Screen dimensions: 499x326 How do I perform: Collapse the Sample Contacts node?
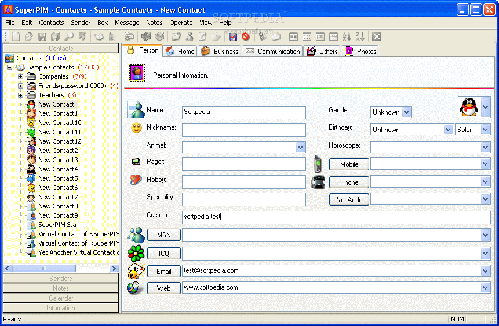pyautogui.click(x=9, y=67)
